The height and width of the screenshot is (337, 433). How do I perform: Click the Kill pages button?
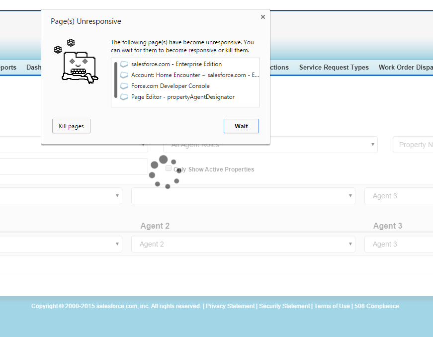point(71,126)
